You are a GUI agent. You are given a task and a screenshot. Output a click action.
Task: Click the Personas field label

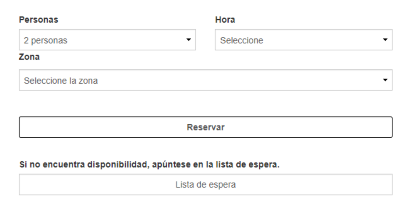[x=39, y=20]
